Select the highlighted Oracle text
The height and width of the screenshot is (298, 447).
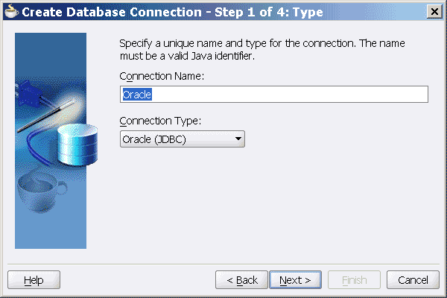coord(136,94)
